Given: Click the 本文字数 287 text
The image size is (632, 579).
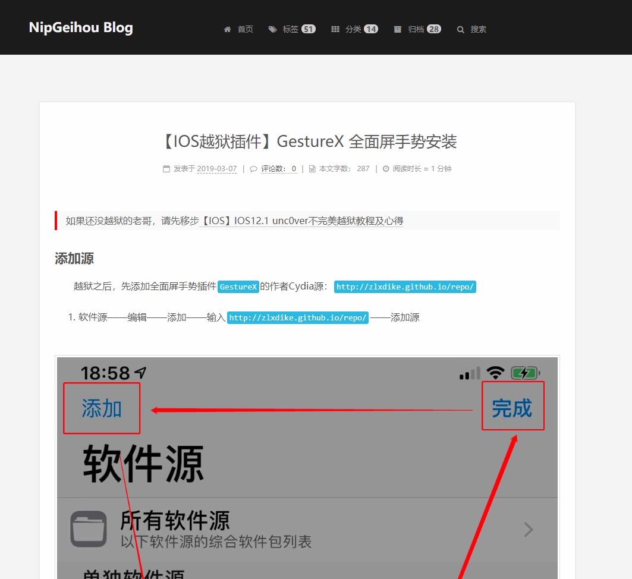Looking at the screenshot, I should 344,169.
